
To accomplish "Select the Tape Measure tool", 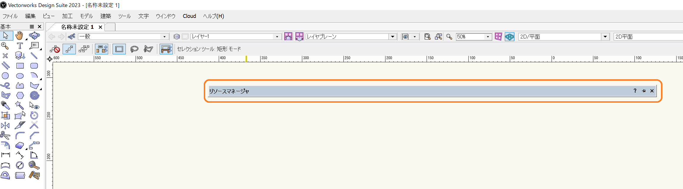I will (x=34, y=165).
